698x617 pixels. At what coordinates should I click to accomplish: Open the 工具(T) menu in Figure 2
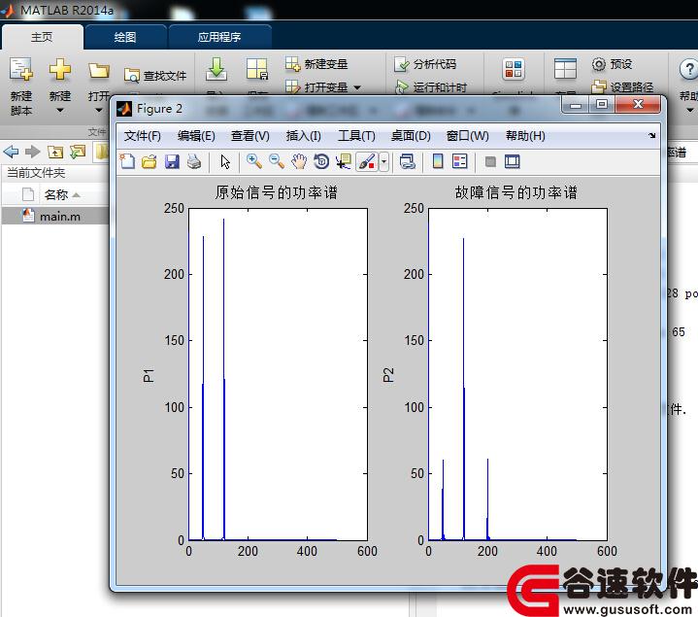(356, 136)
